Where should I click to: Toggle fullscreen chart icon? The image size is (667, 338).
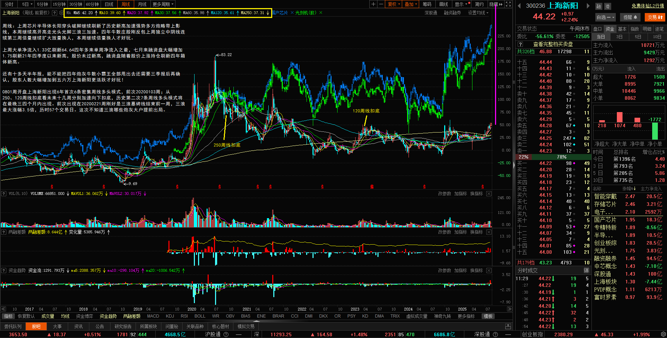click(508, 4)
